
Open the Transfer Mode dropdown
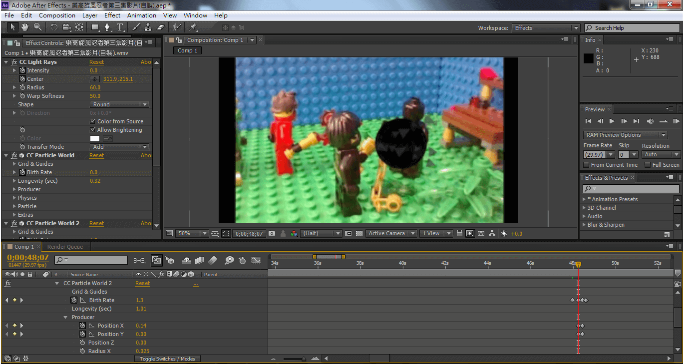coord(120,147)
